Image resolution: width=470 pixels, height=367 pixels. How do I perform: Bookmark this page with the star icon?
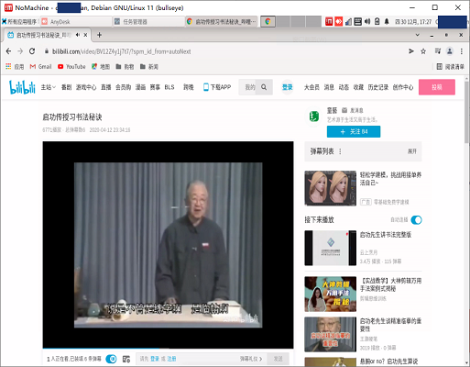(x=423, y=51)
